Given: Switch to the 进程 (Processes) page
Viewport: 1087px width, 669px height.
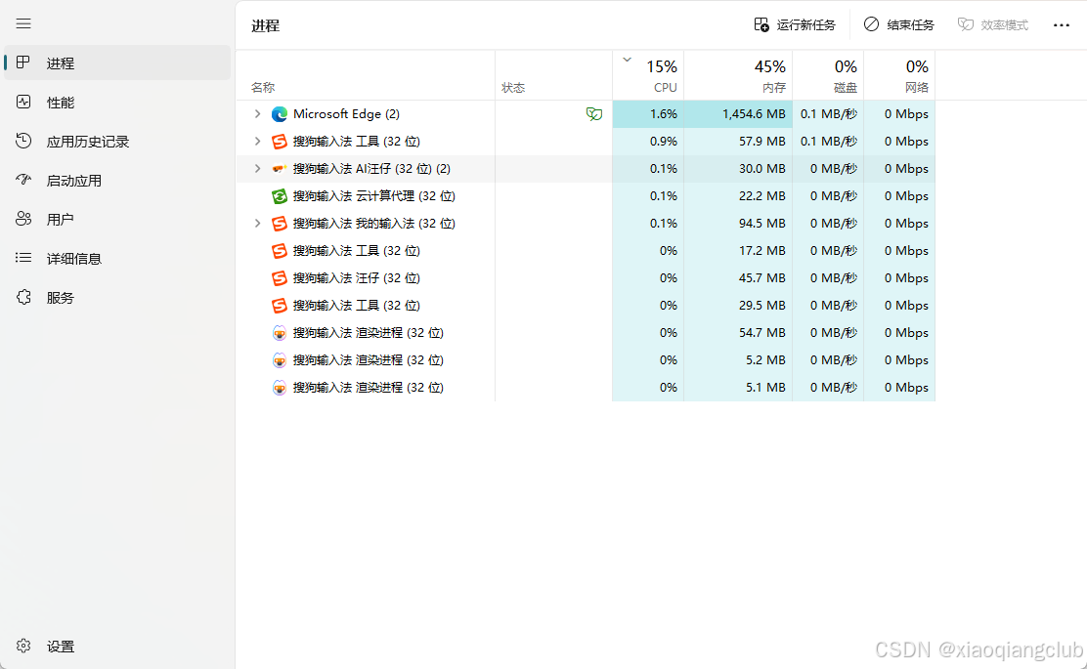Looking at the screenshot, I should [x=59, y=63].
